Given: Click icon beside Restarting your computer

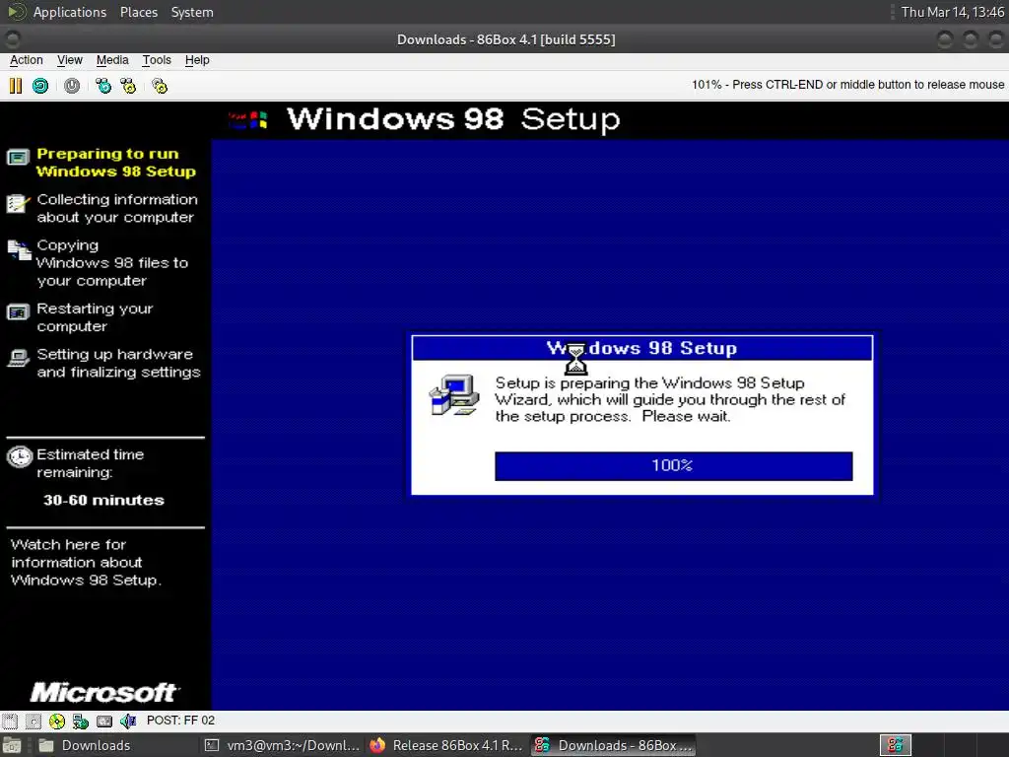Looking at the screenshot, I should (x=18, y=312).
